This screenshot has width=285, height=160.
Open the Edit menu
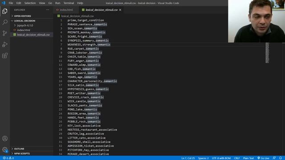(x=19, y=3)
